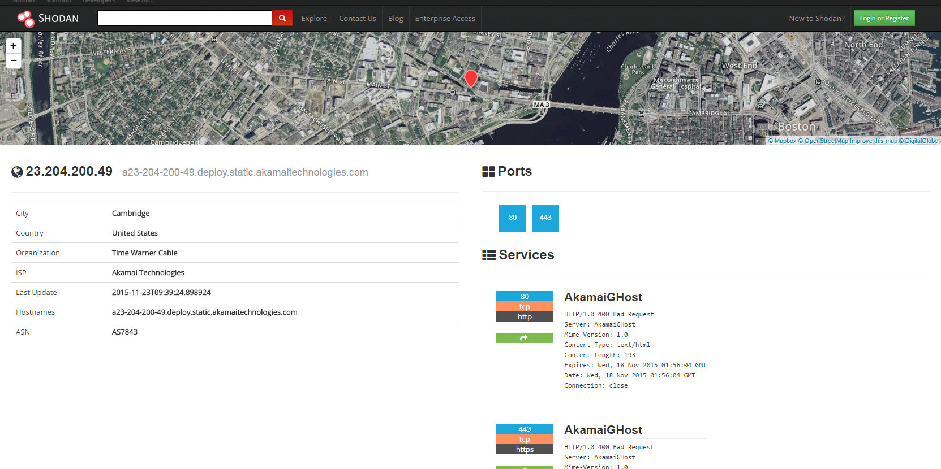The width and height of the screenshot is (941, 469).
Task: Click the Expires header line in port 80 banner
Action: coord(635,365)
